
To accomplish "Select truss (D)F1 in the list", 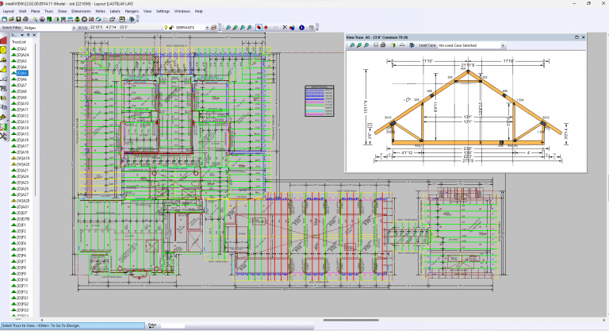I will point(19,225).
